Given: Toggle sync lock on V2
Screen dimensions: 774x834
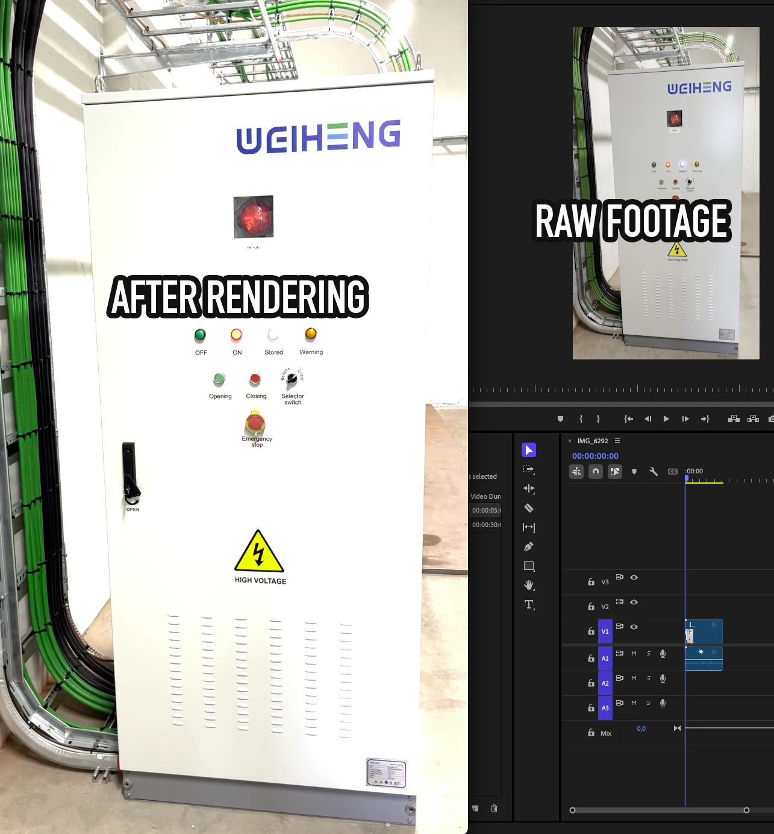Looking at the screenshot, I should 619,602.
